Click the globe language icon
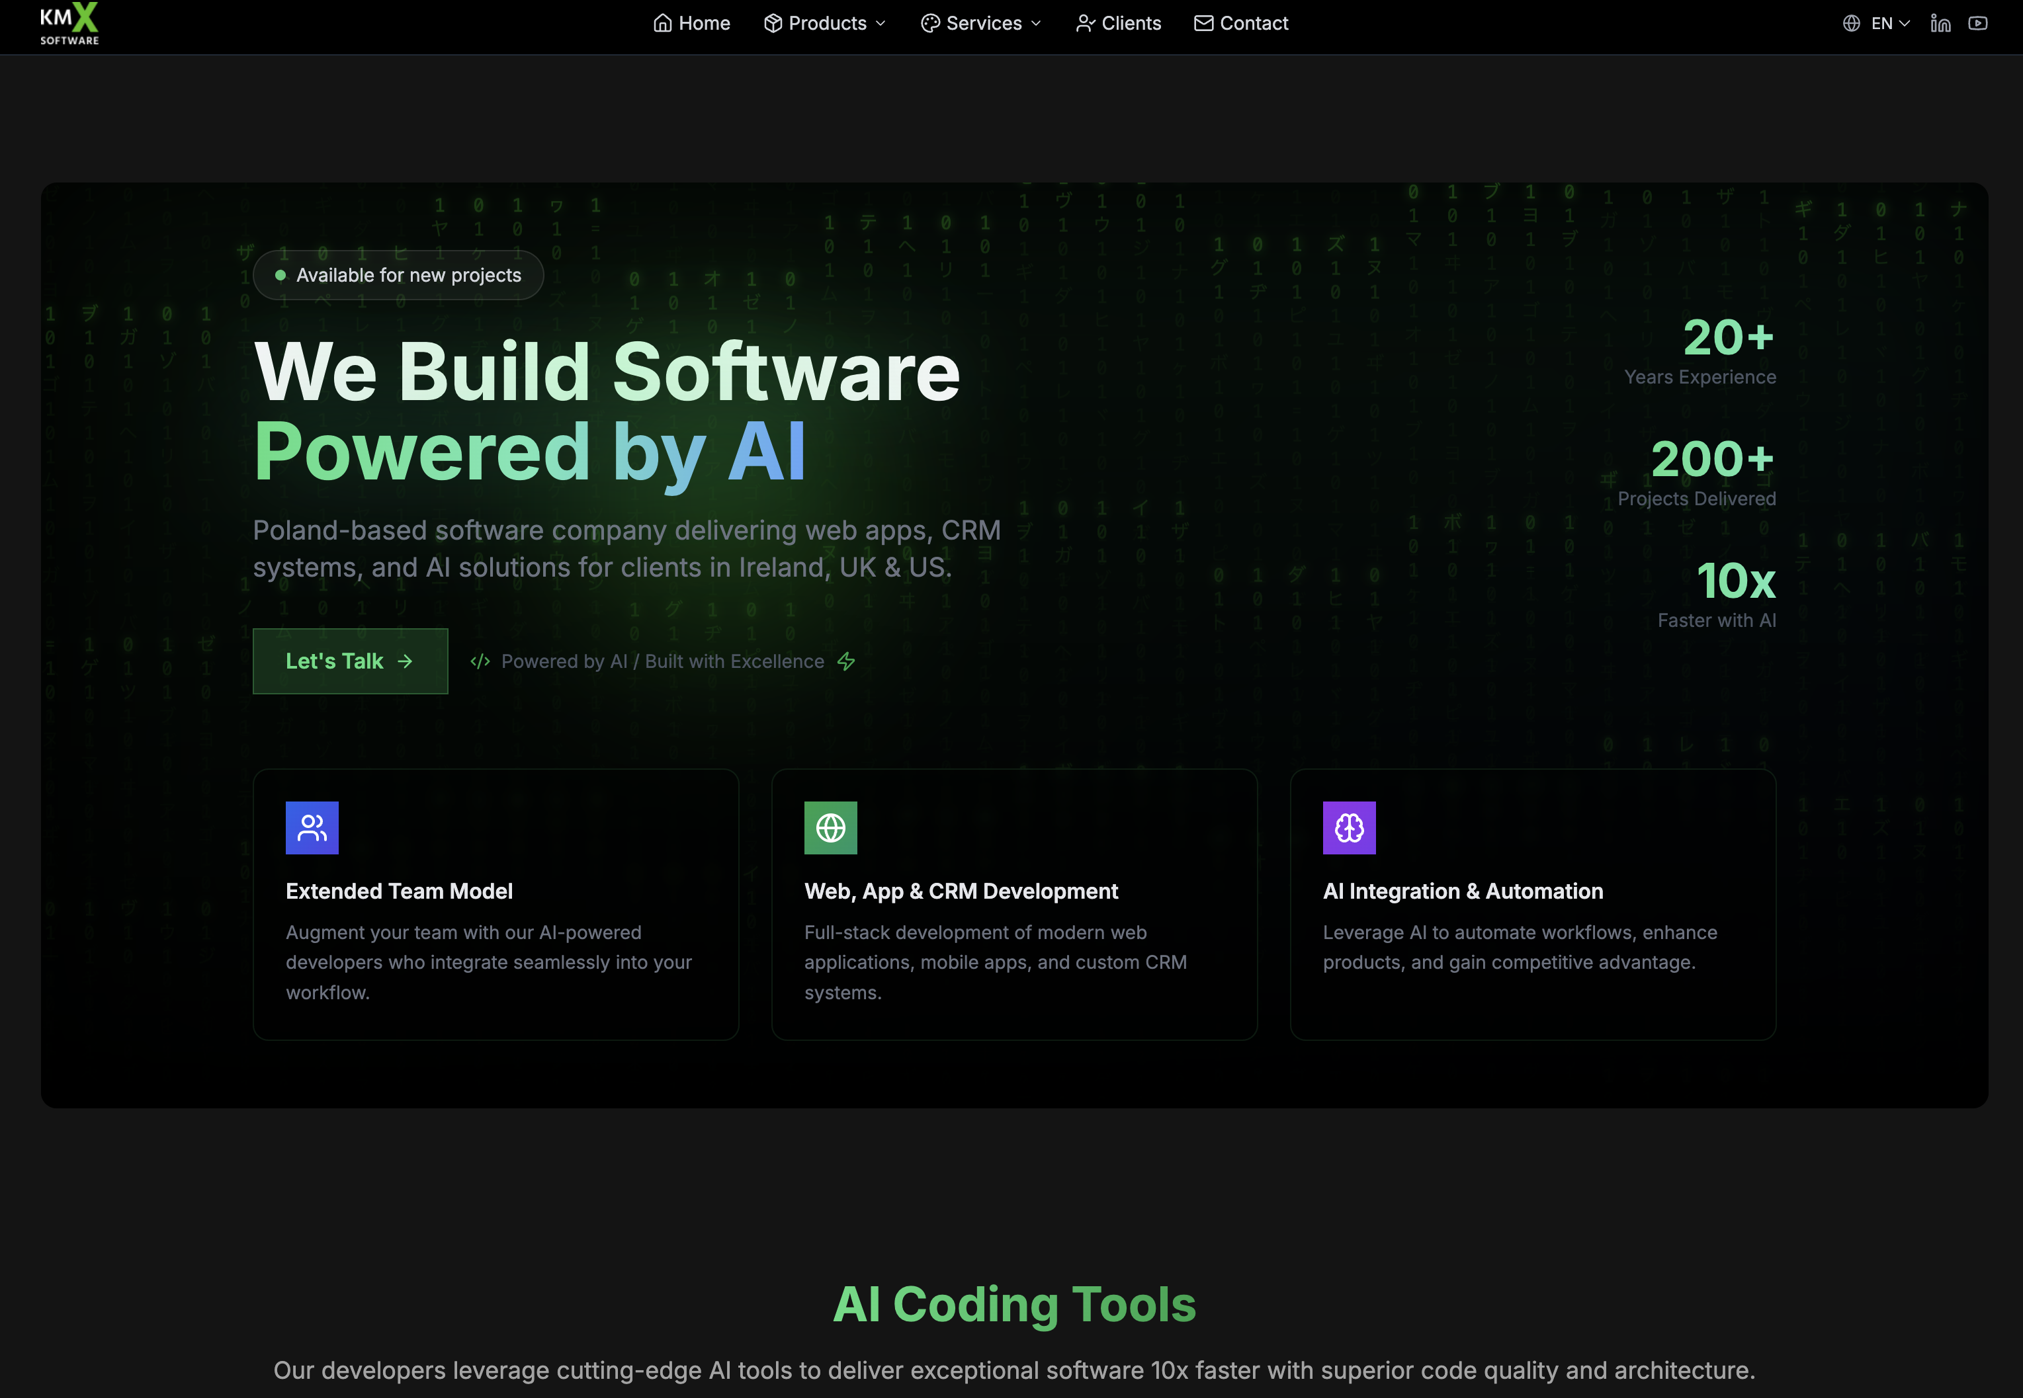The height and width of the screenshot is (1398, 2023). tap(1850, 24)
